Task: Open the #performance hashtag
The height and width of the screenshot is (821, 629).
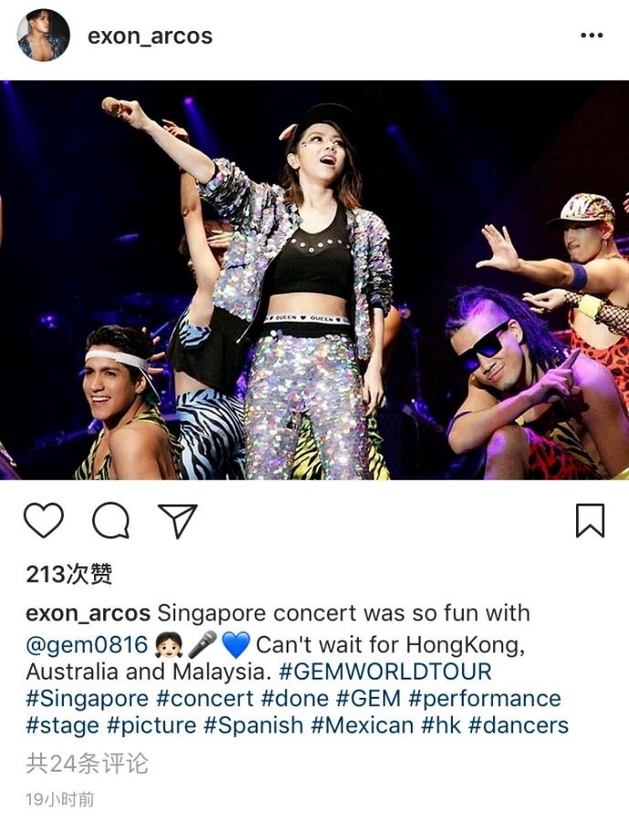Action: coord(485,699)
